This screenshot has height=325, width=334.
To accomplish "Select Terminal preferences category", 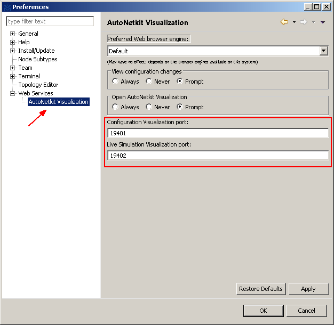I will tap(29, 76).
